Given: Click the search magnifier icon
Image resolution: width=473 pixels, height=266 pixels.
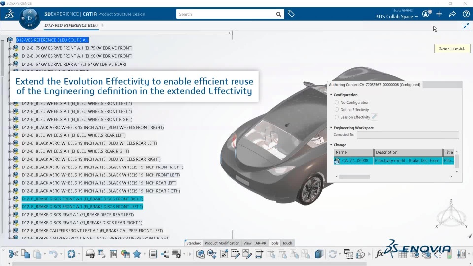Looking at the screenshot, I should 279,14.
